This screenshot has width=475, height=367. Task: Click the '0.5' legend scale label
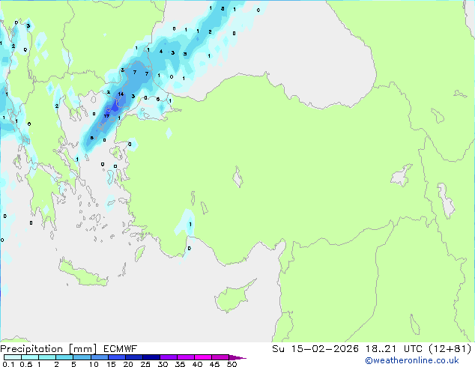pos(25,364)
